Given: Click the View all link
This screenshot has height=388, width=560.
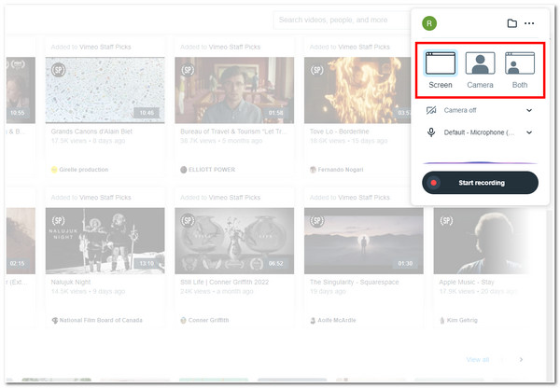Looking at the screenshot, I should point(478,359).
